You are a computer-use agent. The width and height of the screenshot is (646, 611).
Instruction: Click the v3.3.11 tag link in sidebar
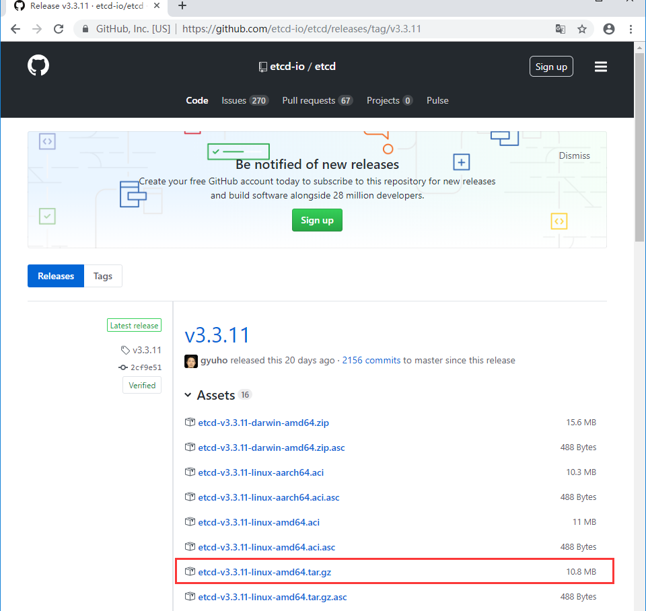(147, 350)
